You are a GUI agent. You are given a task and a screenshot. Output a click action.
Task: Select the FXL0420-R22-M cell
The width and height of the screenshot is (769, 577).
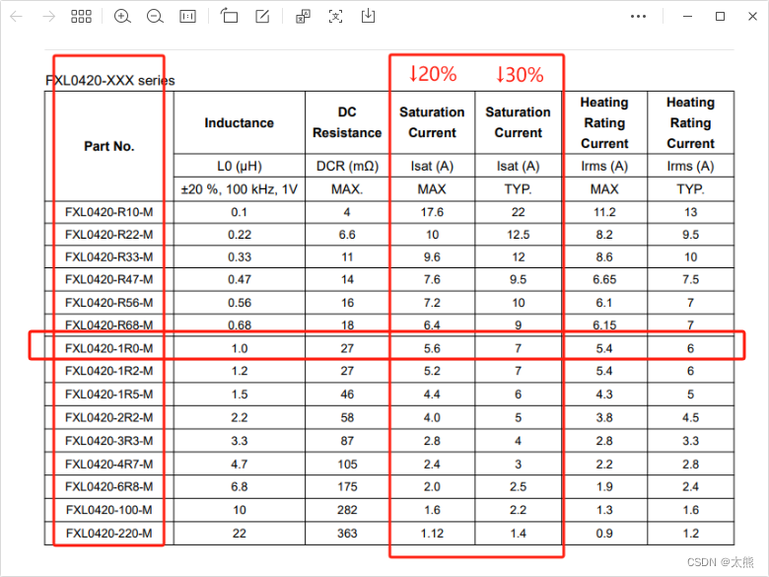tap(108, 235)
